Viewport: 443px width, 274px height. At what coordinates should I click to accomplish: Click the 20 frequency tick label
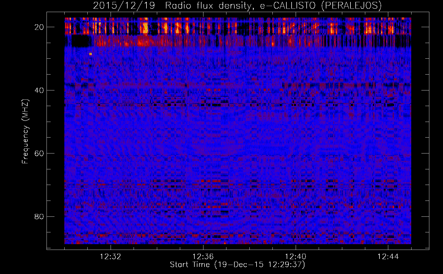[39, 27]
